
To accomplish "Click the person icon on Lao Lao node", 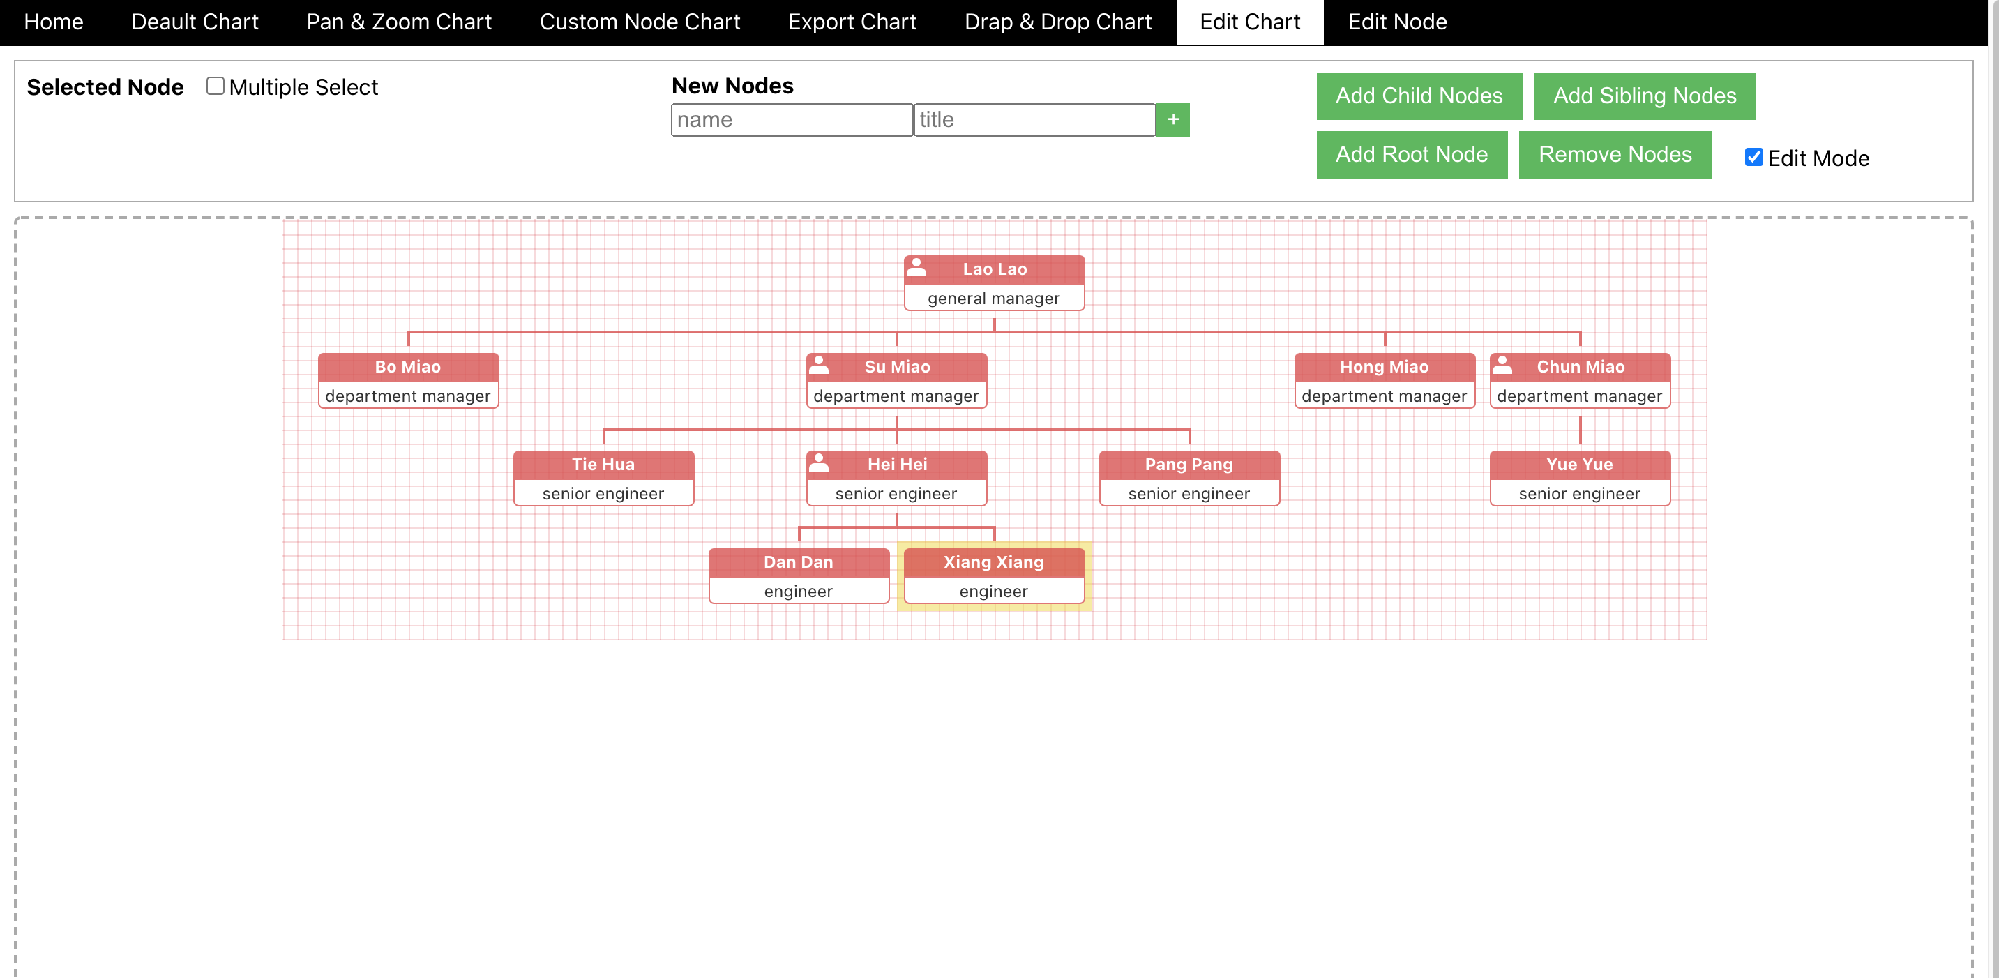I will click(x=916, y=267).
